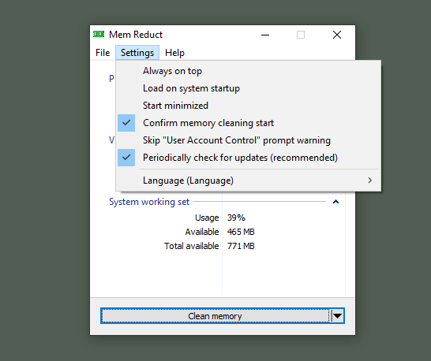Click the Total available label
Viewport: 431px width, 361px height.
pyautogui.click(x=192, y=246)
